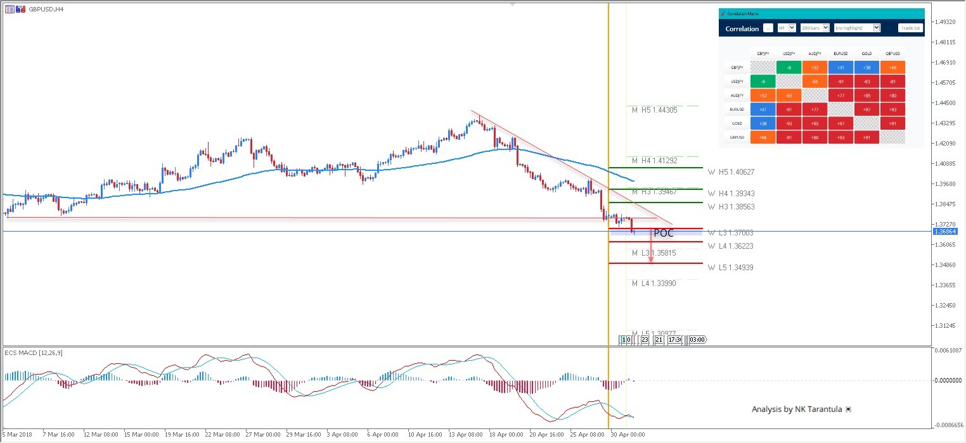Click +85 cell in GOLD row
Viewport: 966px width, 443px height.
click(815, 123)
